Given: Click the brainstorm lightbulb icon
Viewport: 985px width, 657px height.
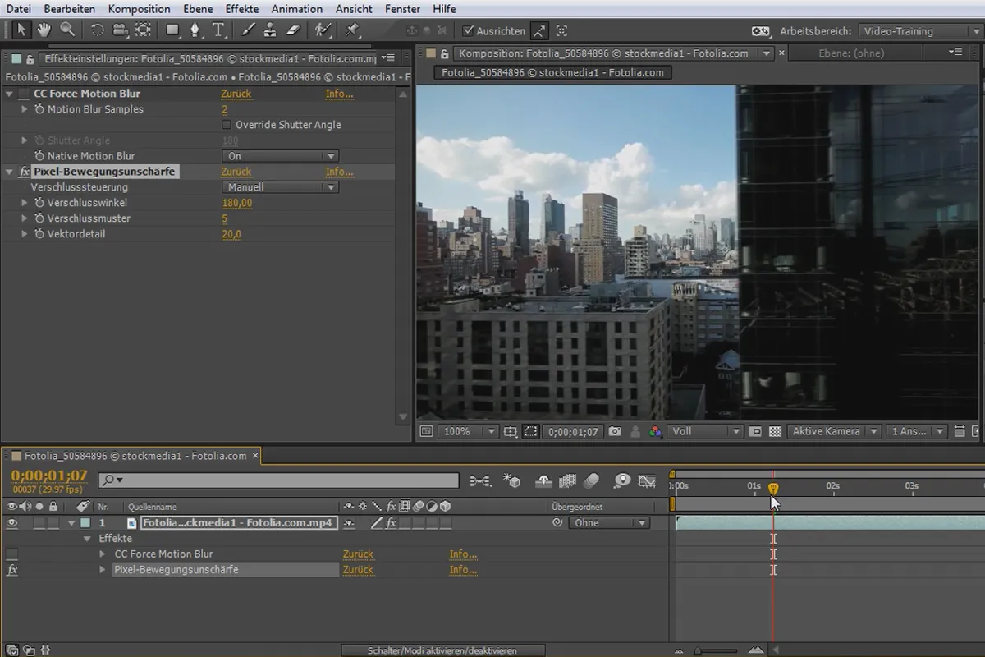Looking at the screenshot, I should pyautogui.click(x=622, y=481).
